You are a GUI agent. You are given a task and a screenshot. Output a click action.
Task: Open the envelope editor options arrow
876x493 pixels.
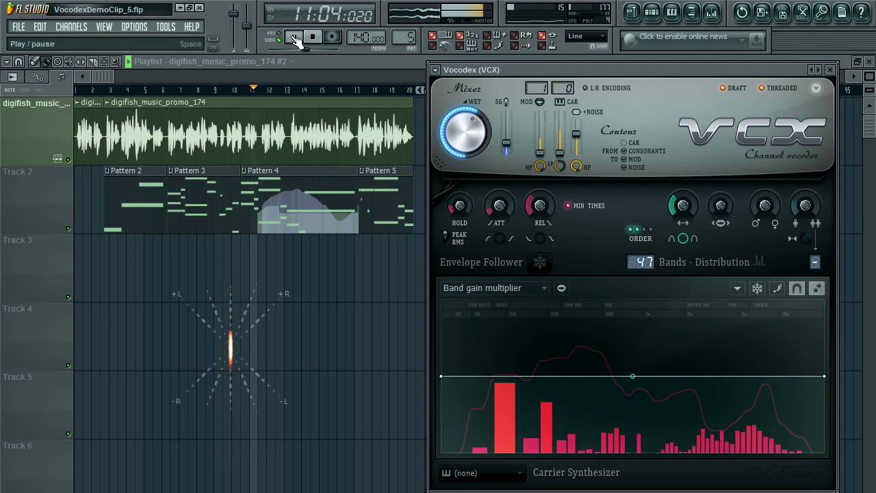click(x=737, y=288)
